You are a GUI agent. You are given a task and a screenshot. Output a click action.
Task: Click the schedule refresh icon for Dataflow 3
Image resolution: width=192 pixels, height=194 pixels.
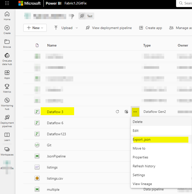pos(126,112)
